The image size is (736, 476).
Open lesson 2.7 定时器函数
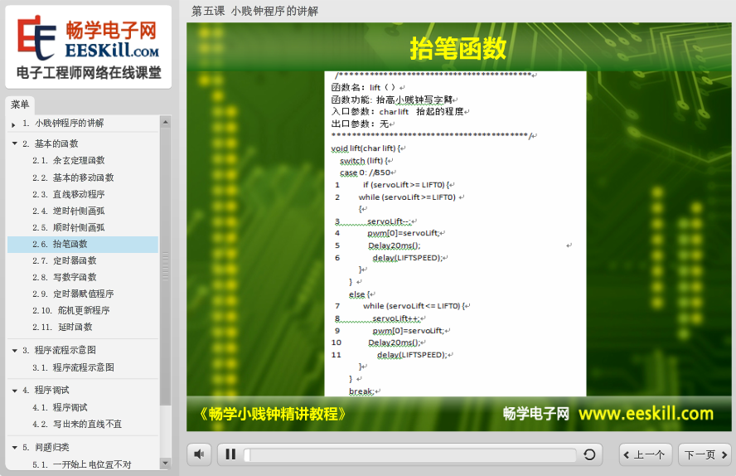click(65, 260)
